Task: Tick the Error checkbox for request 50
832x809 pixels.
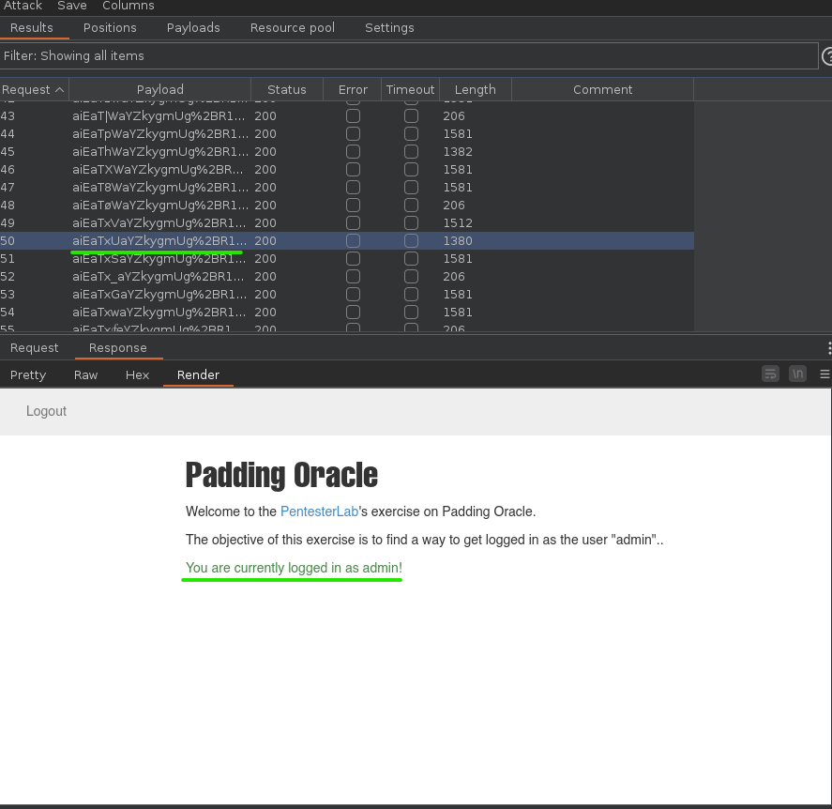Action: 353,241
